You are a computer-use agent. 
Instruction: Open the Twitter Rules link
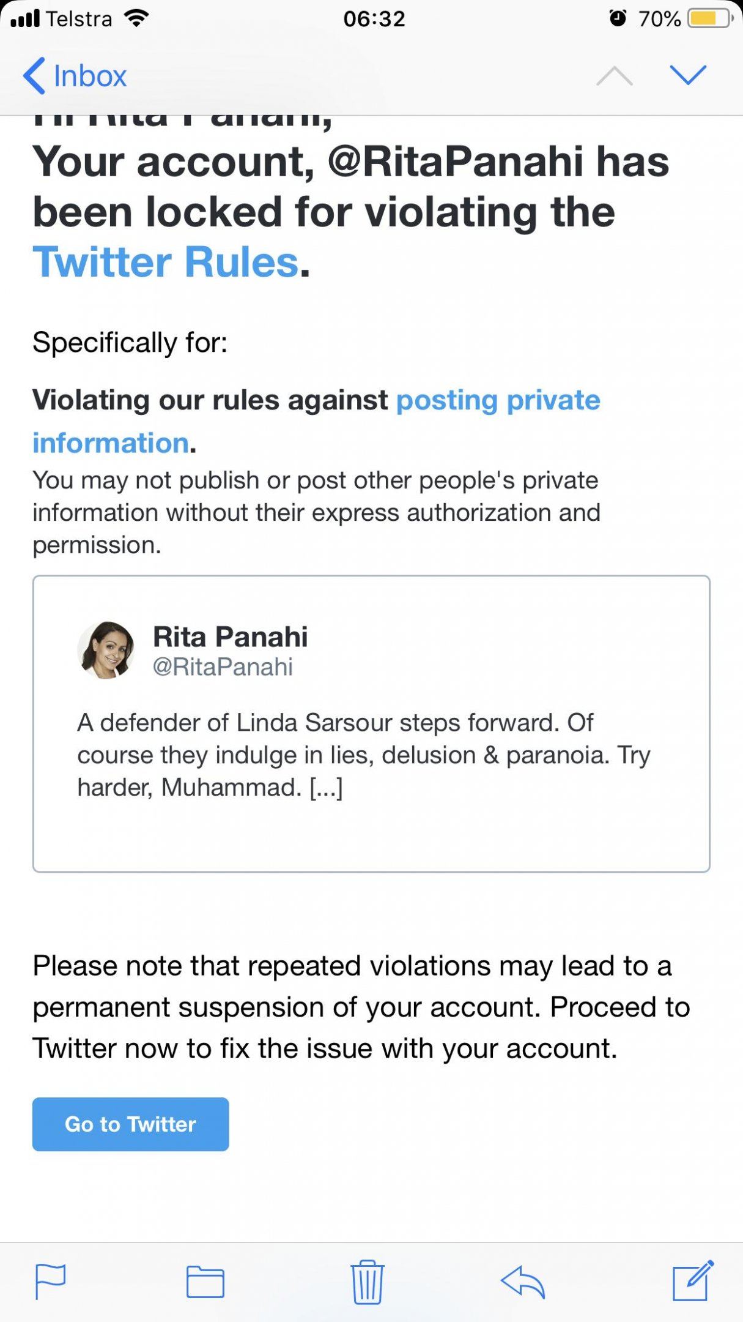(166, 262)
